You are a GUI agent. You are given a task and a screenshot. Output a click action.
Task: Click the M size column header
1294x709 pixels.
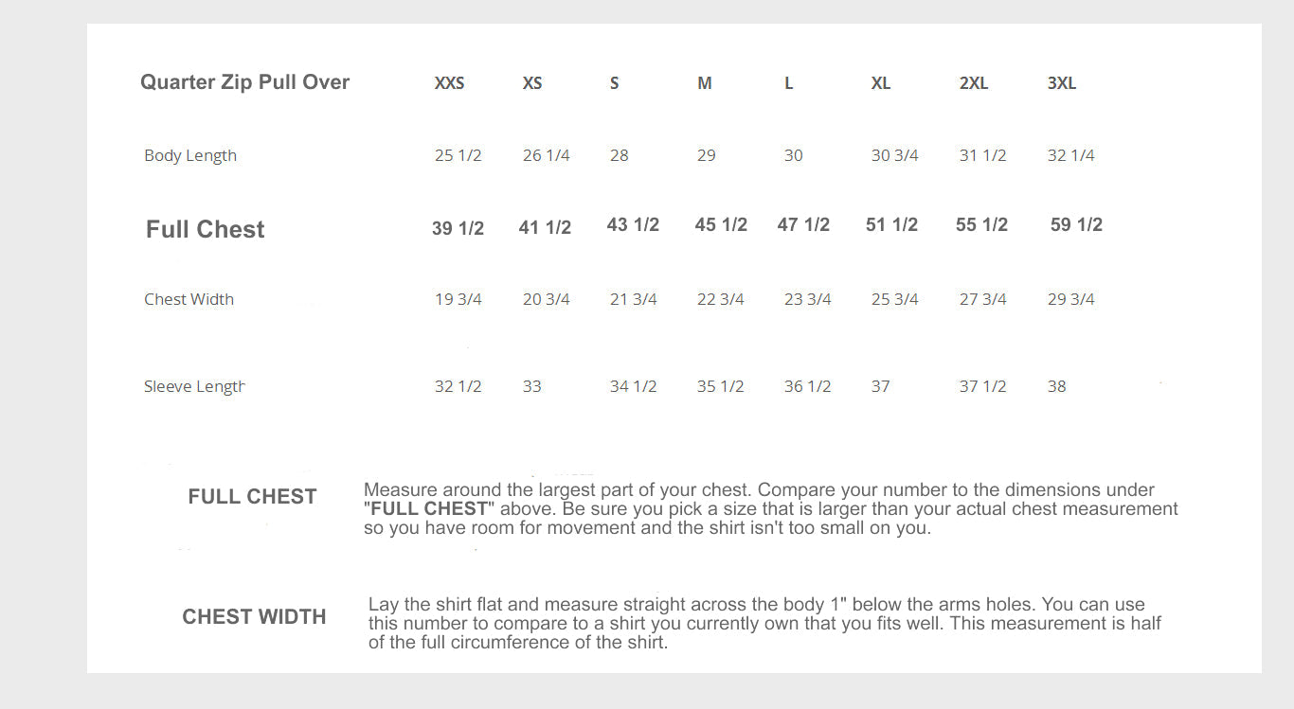(705, 83)
